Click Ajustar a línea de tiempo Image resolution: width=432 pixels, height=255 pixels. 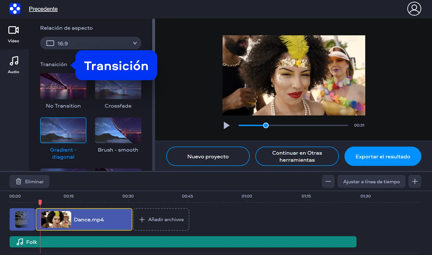pos(371,181)
